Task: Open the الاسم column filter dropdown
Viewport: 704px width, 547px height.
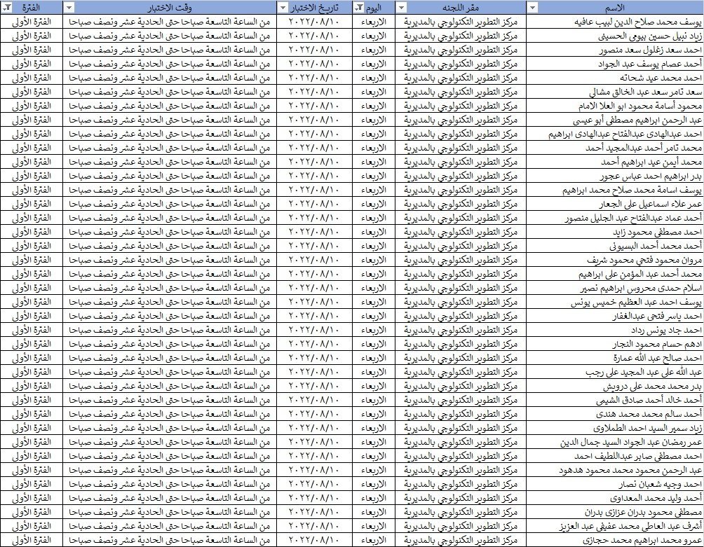Action: coord(532,7)
